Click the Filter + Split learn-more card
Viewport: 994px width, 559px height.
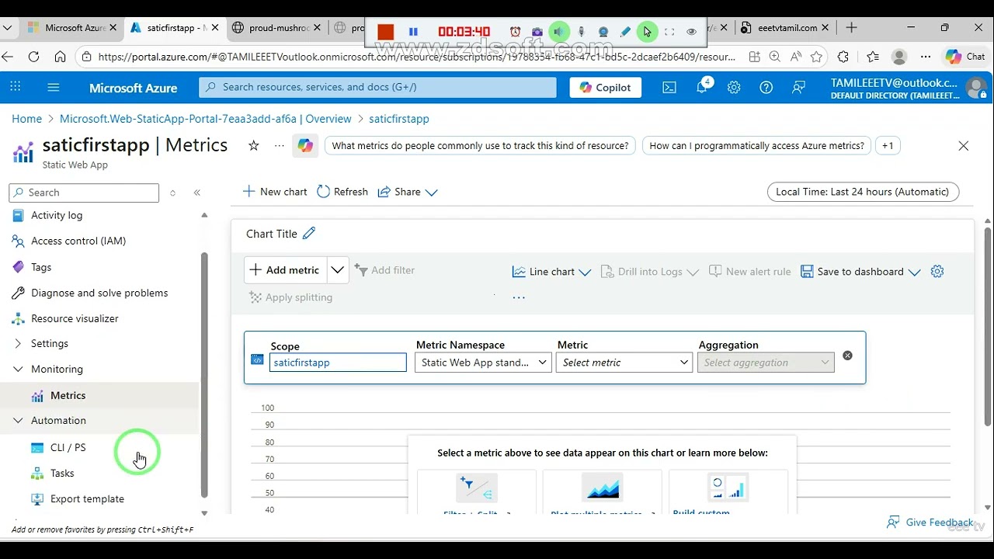[x=477, y=491]
